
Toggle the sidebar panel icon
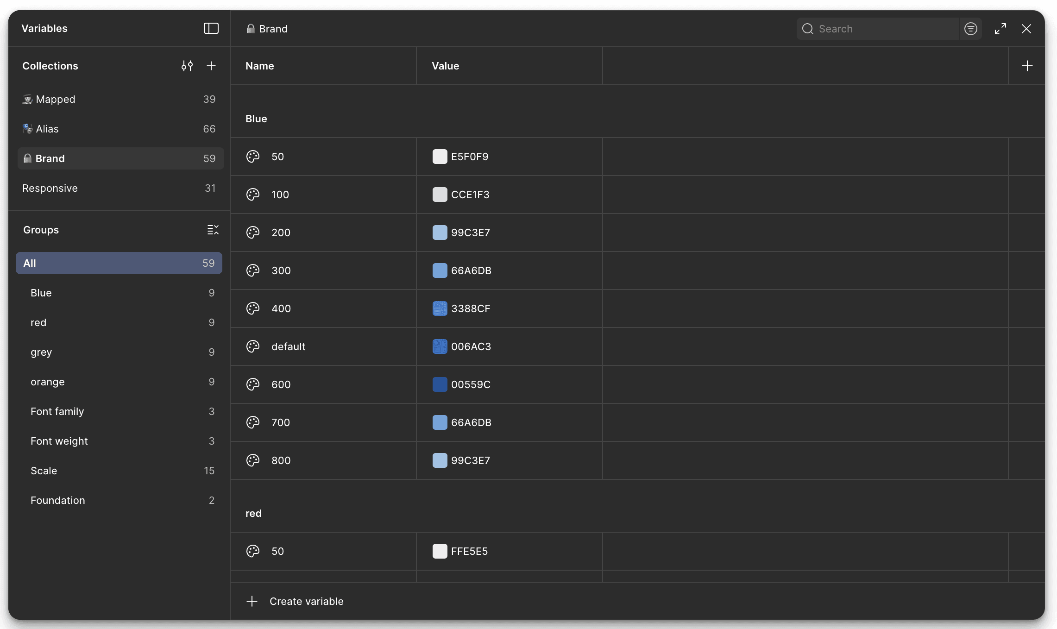coord(211,28)
